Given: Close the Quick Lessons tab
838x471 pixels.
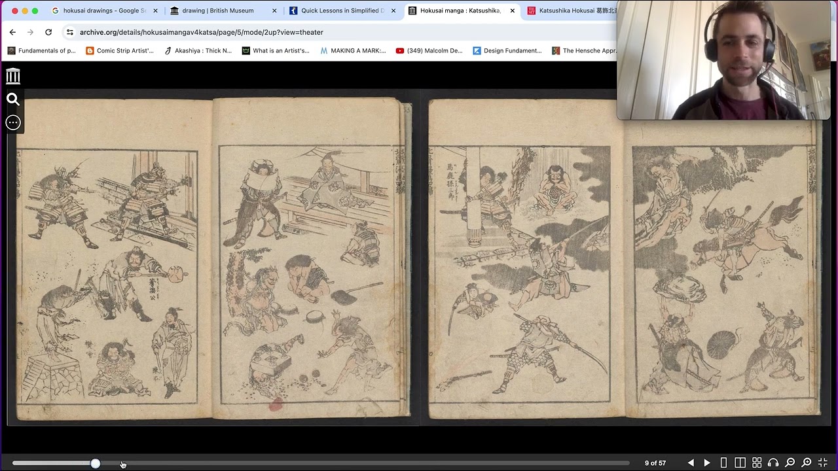Looking at the screenshot, I should click(393, 10).
